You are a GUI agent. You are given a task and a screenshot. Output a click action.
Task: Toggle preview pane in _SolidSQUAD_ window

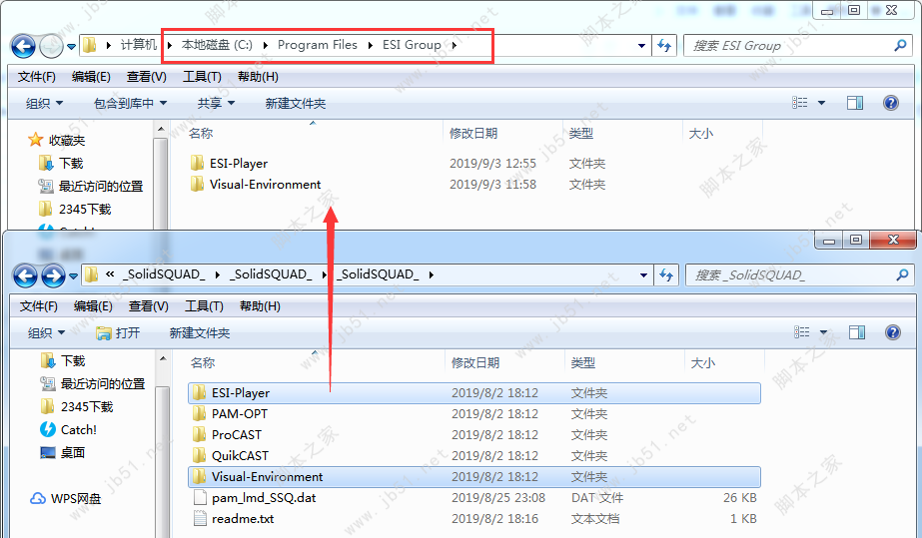[857, 332]
